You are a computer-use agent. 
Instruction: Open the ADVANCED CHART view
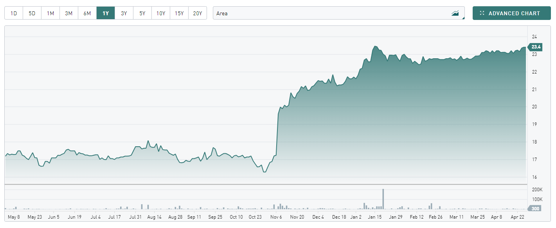point(511,13)
